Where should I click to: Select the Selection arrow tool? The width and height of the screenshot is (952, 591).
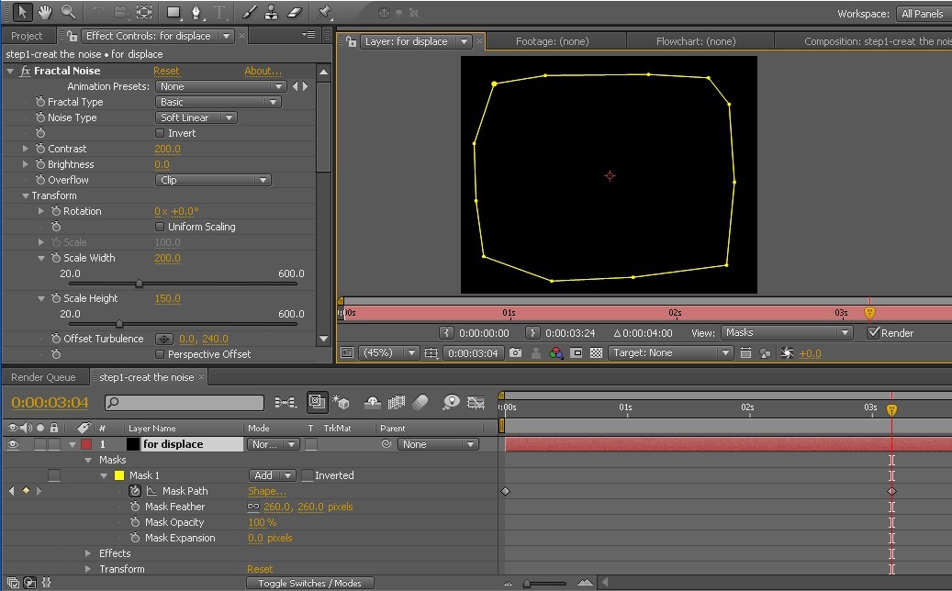click(22, 12)
